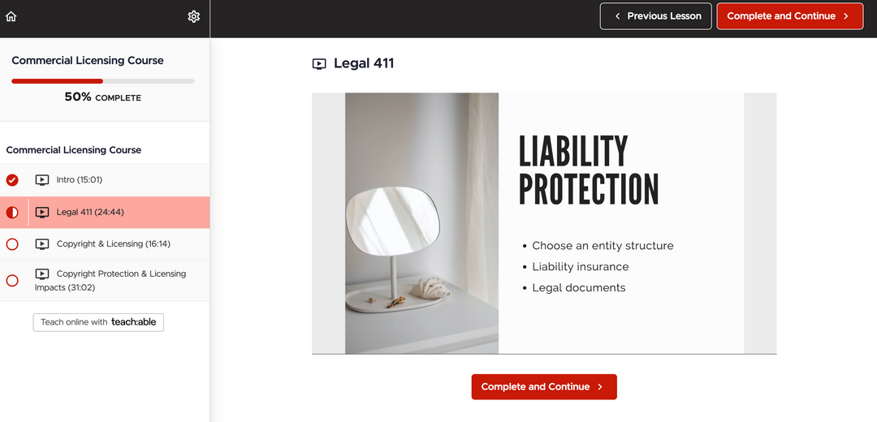Screen dimensions: 877x422
Task: Click video icon beside Copyright Protection & Licensing Impacts
Action: pos(42,274)
